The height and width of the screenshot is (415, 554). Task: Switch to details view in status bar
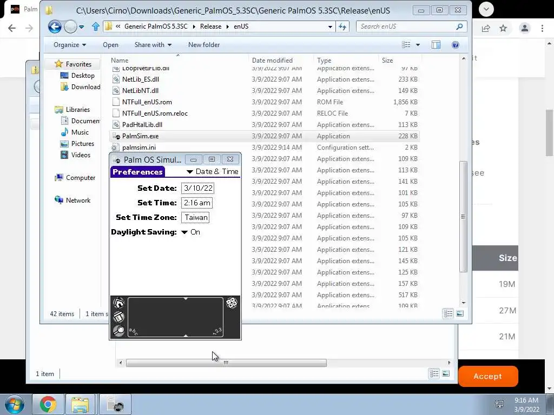[x=448, y=313]
